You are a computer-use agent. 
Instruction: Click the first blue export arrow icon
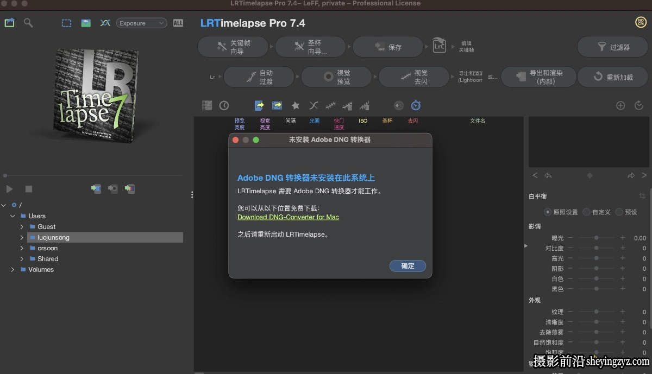pyautogui.click(x=260, y=105)
